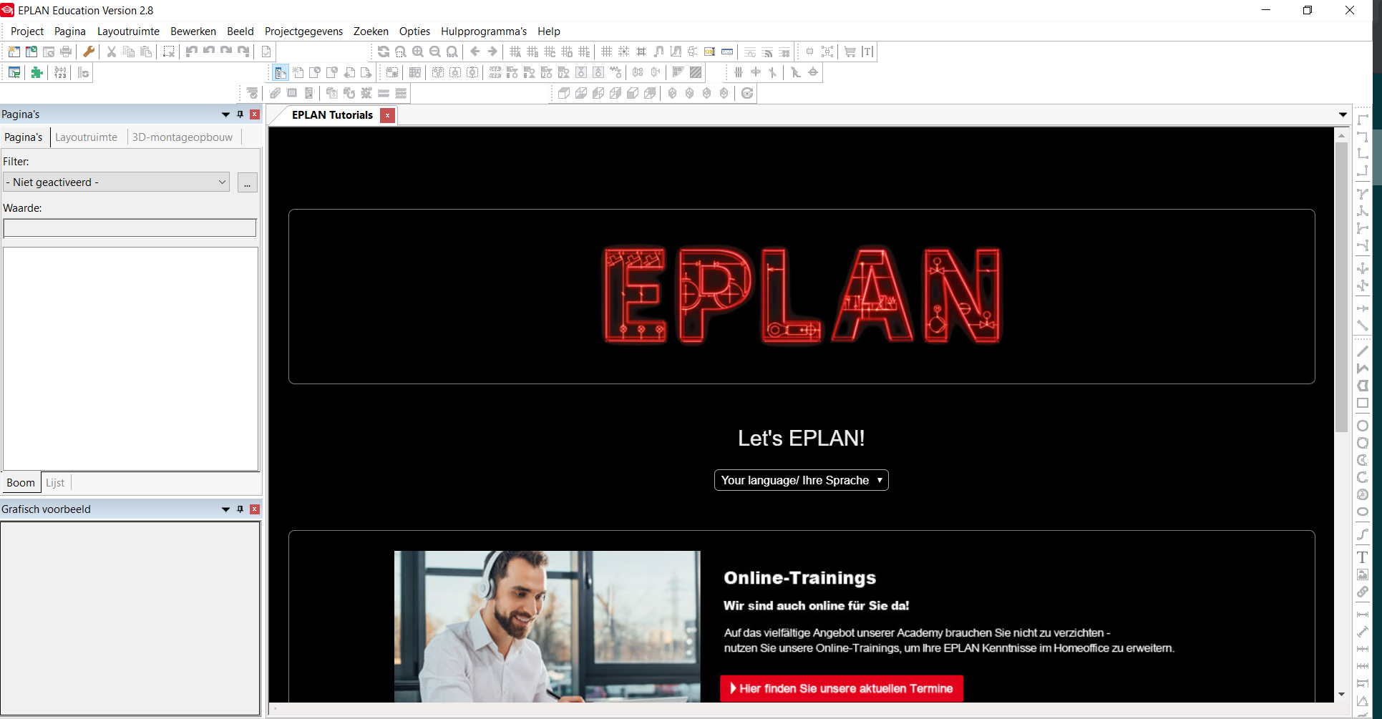
Task: Click the Waarde input field
Action: (x=130, y=228)
